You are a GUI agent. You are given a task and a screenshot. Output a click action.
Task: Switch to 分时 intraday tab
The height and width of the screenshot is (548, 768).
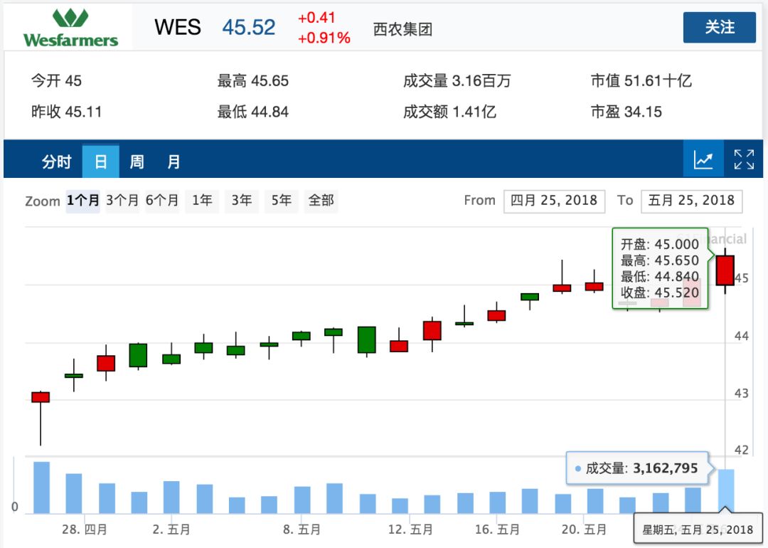tap(56, 162)
